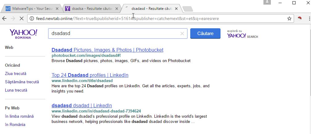Click the Yahoo favicon on dsadsa tab
Viewport: 311px width, 134px height.
click(67, 9)
